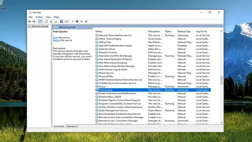
Task: Click the gear icon beside Plug and Play
Action: click(96, 76)
